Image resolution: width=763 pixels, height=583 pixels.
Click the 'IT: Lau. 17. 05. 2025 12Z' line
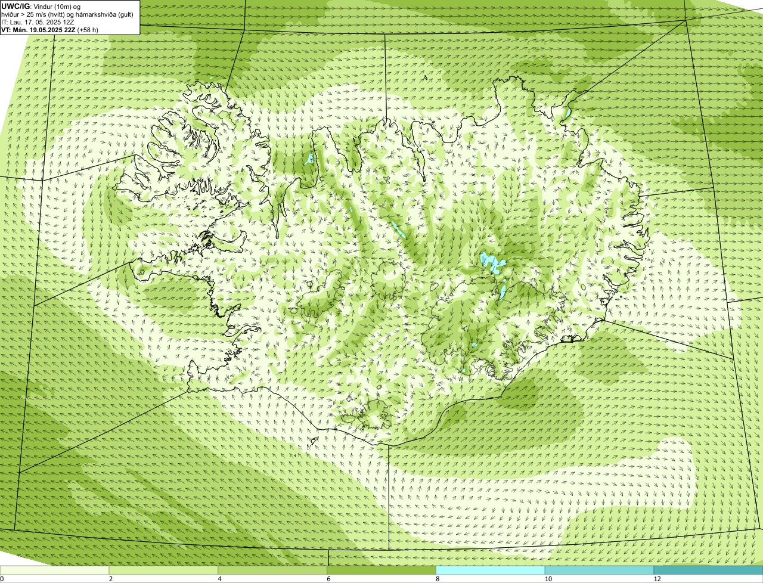(x=38, y=21)
